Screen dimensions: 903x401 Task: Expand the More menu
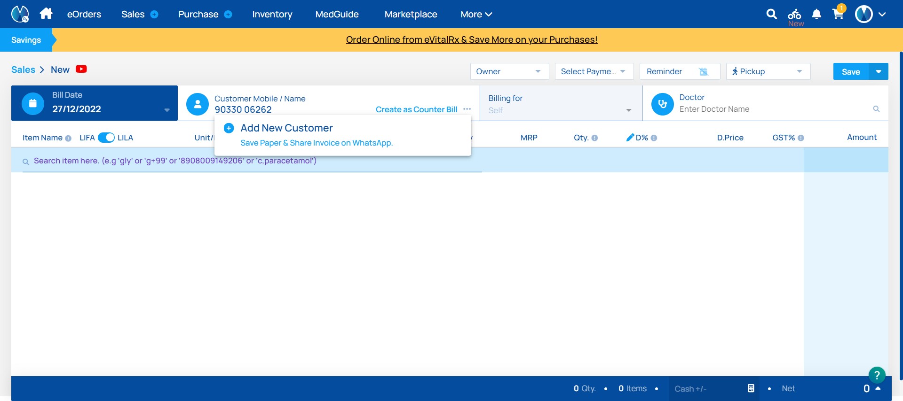pos(476,14)
